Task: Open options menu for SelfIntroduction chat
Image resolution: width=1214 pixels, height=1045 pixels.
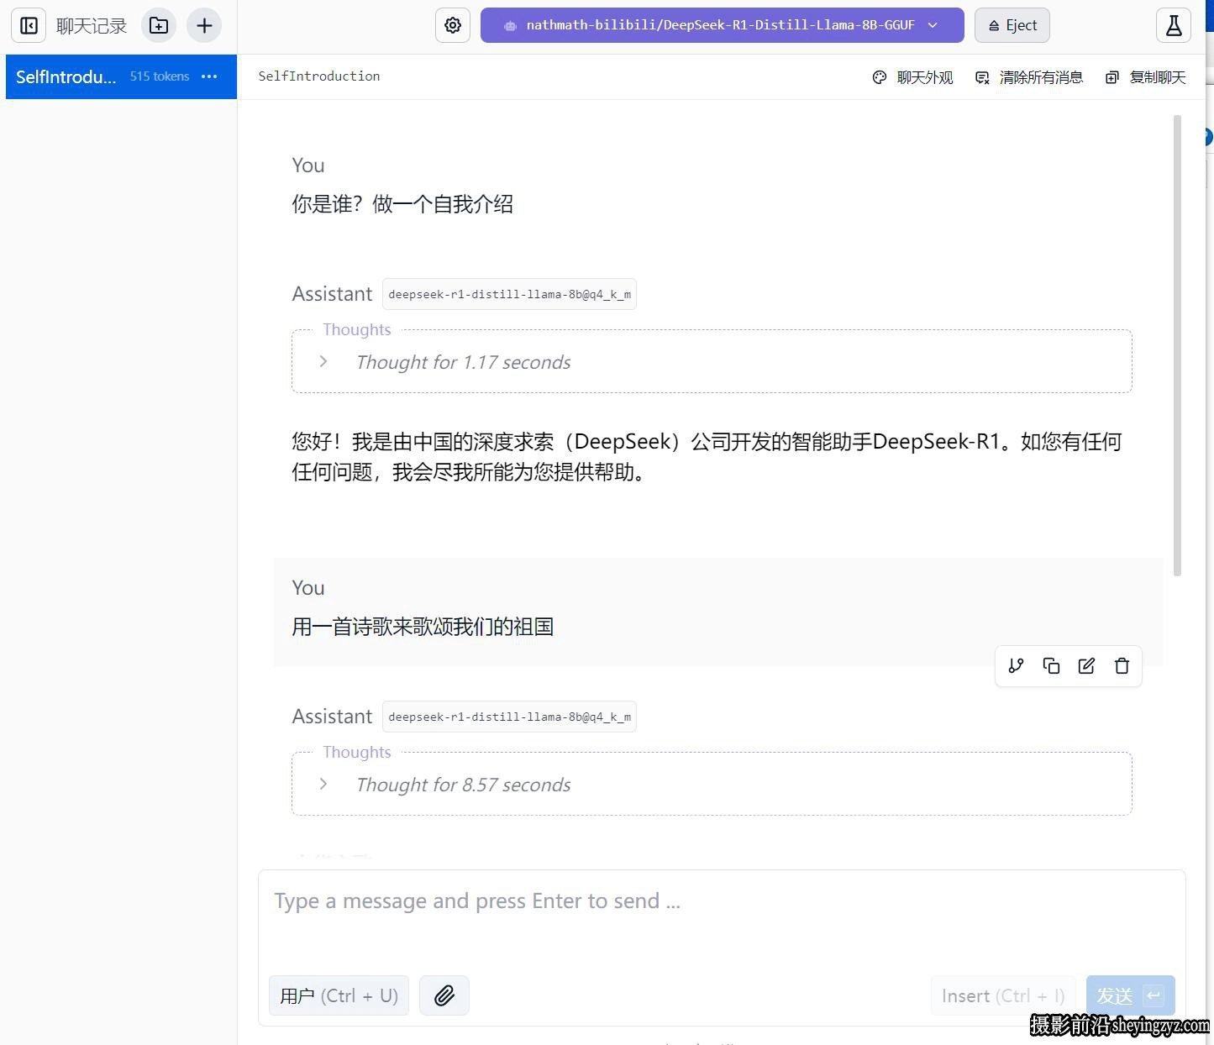Action: 209,76
